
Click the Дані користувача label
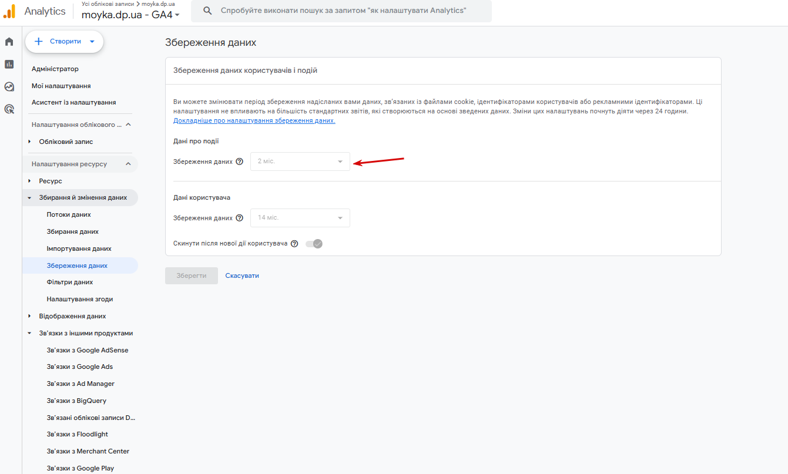click(x=202, y=197)
